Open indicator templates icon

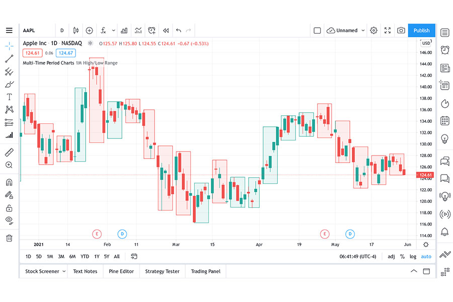pos(138,30)
